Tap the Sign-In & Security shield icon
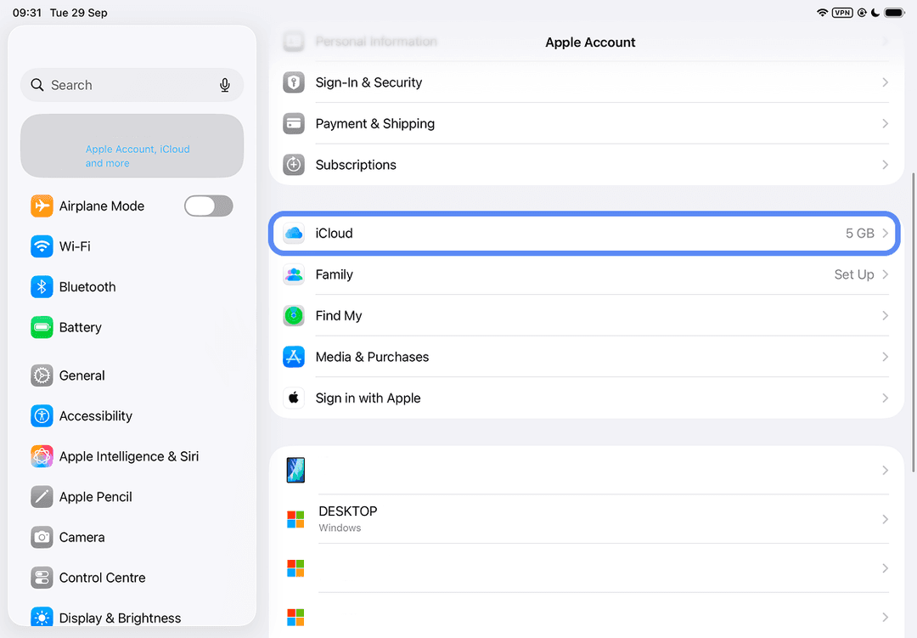This screenshot has height=638, width=917. [294, 82]
